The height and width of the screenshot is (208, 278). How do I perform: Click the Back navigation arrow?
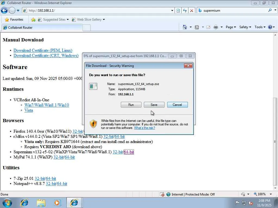[4, 11]
